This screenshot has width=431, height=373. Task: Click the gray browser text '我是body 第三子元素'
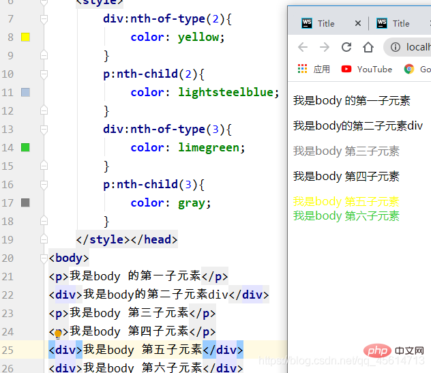click(346, 151)
